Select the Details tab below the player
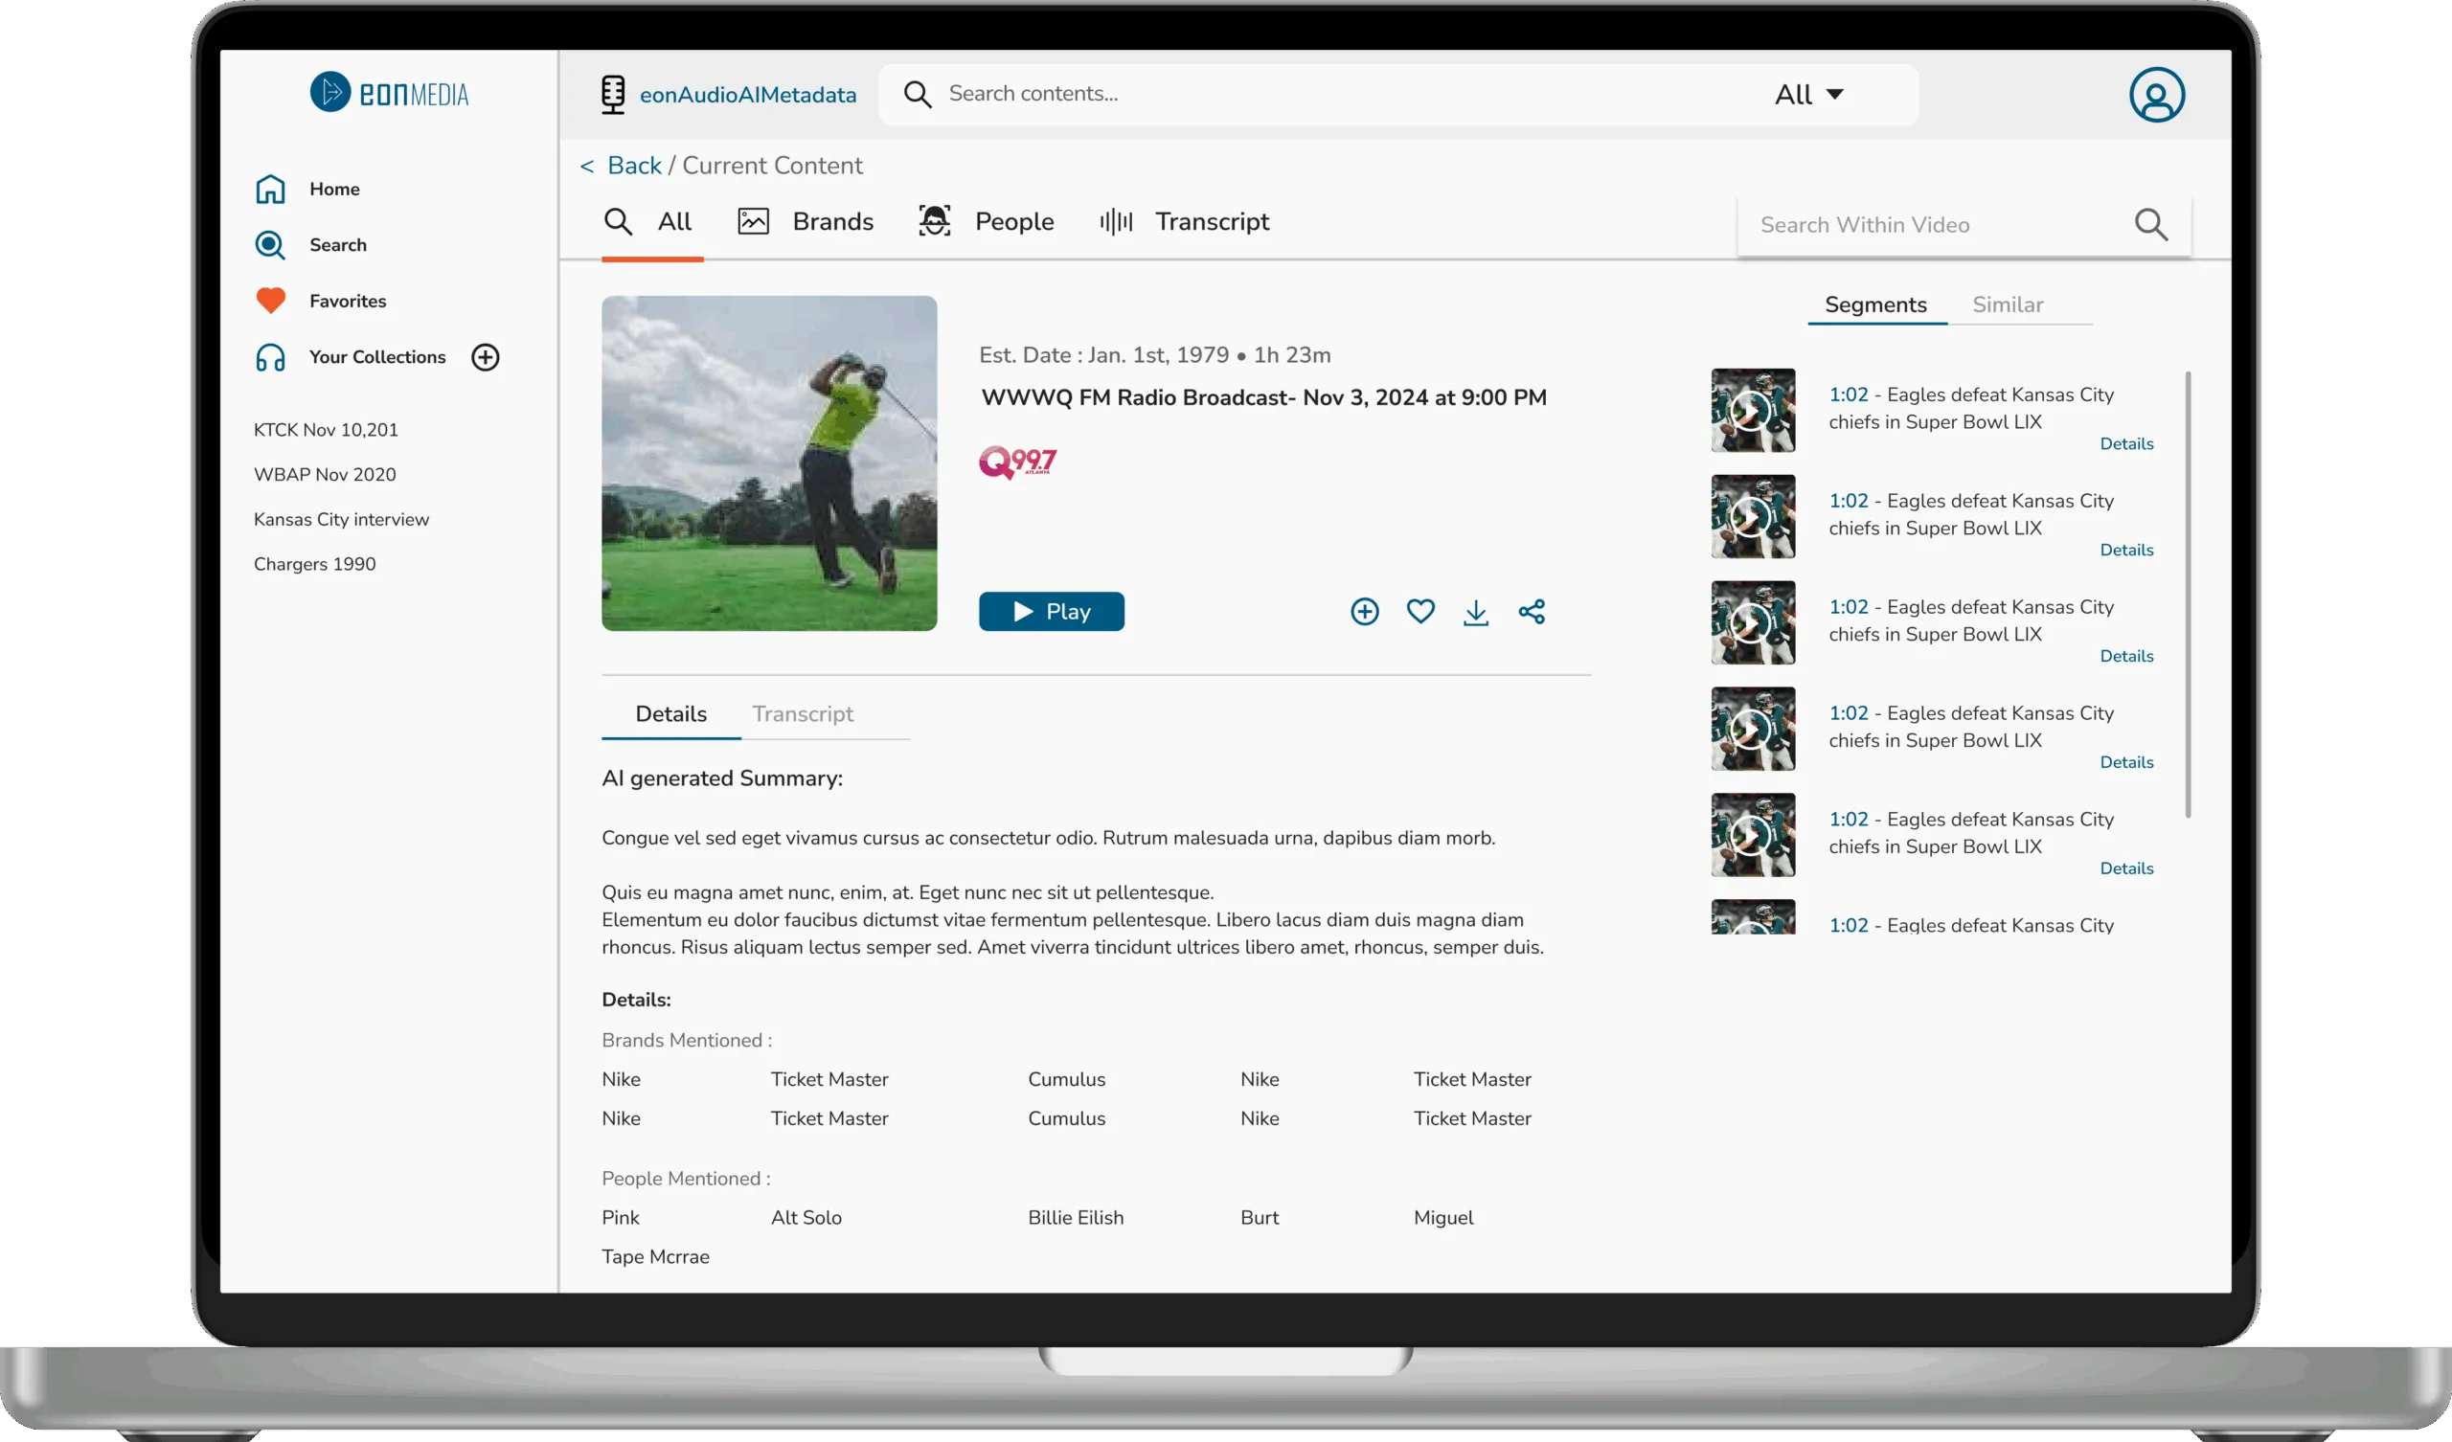The image size is (2452, 1442). (x=671, y=714)
